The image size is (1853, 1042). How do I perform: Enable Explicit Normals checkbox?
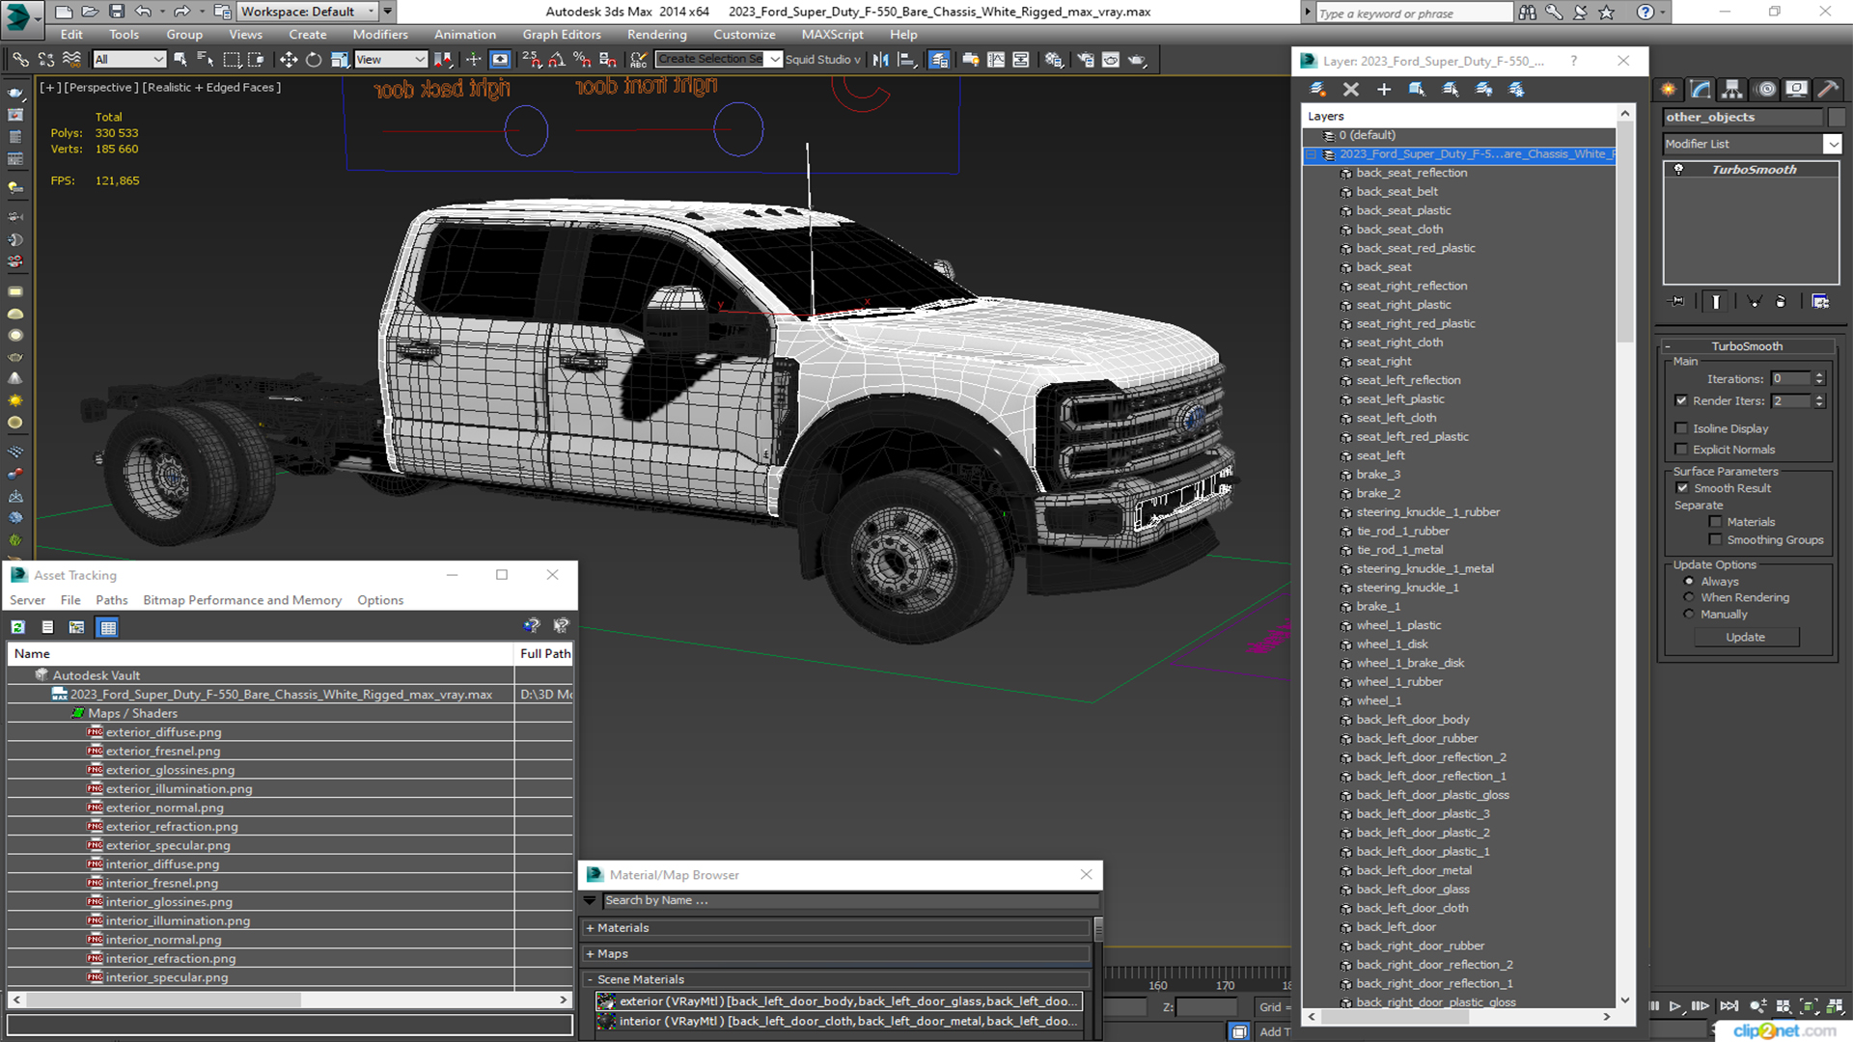(1681, 450)
